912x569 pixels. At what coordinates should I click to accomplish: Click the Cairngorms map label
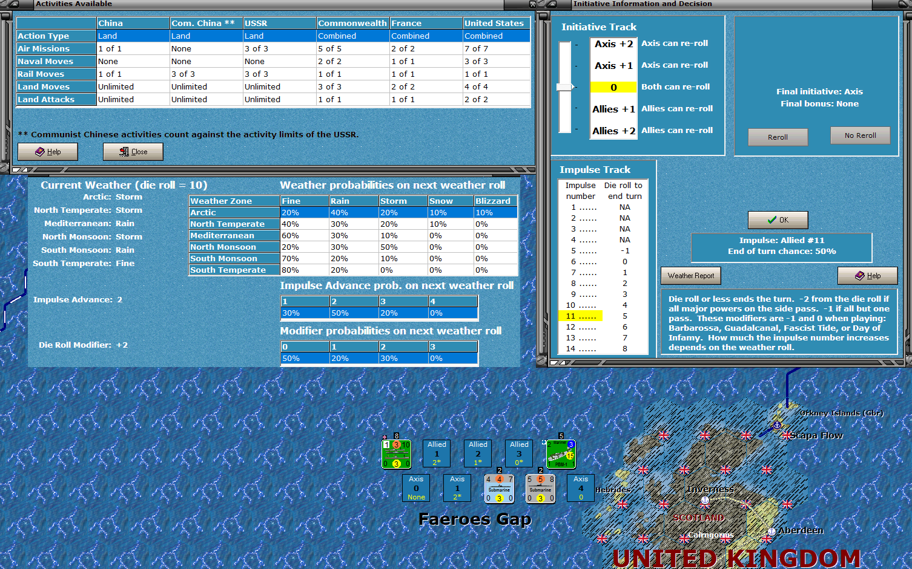[x=710, y=535]
